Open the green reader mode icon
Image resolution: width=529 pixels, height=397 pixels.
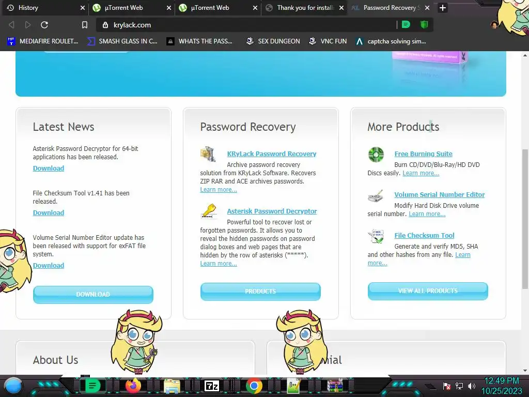406,24
